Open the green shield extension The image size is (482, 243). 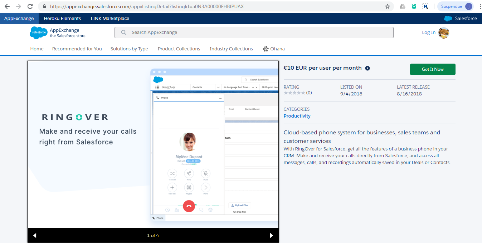click(x=414, y=6)
